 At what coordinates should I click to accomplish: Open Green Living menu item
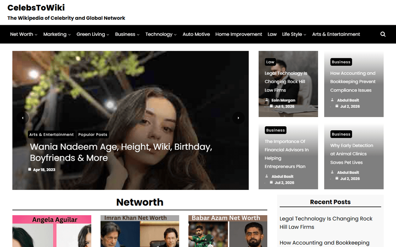[x=91, y=34]
